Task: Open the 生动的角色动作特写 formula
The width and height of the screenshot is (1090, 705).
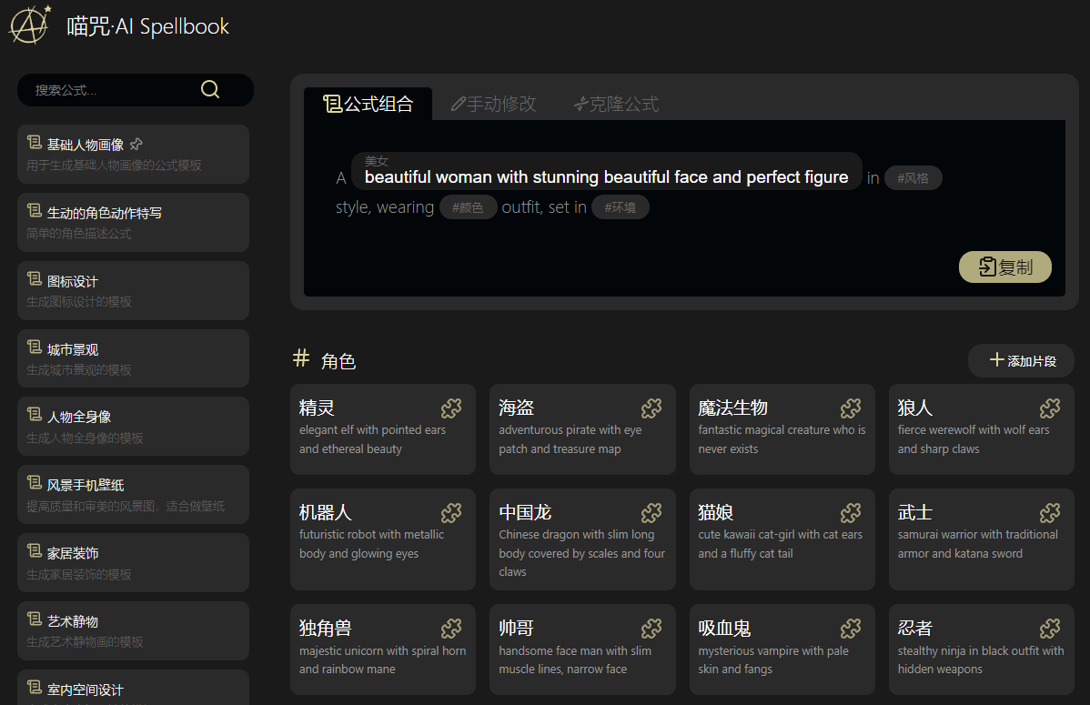Action: pyautogui.click(x=134, y=223)
